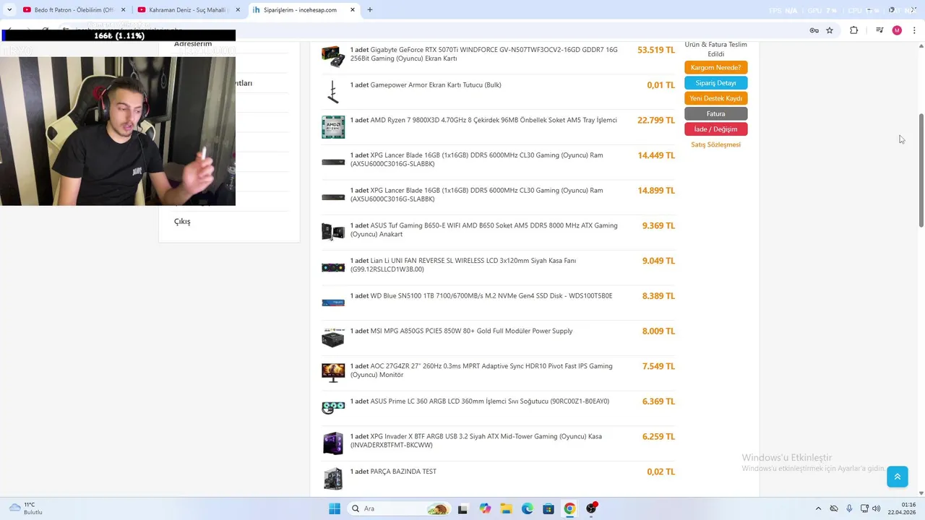Click MSI MPG A850GS power supply text
Image resolution: width=925 pixels, height=520 pixels.
pos(461,331)
